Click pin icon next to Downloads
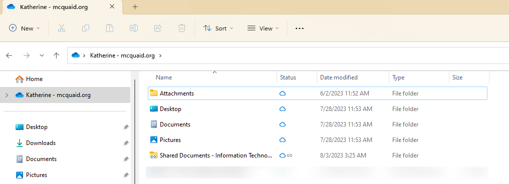 126,143
